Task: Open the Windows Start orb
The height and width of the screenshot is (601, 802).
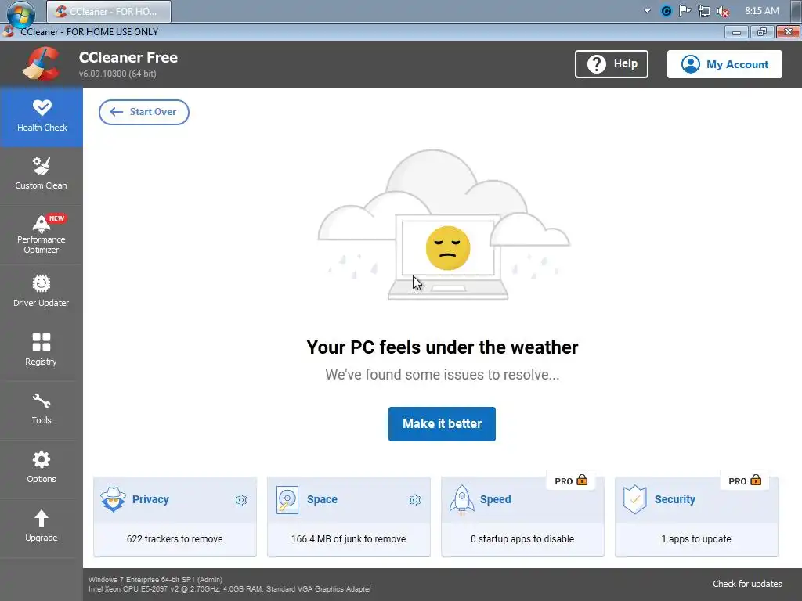Action: click(x=20, y=13)
